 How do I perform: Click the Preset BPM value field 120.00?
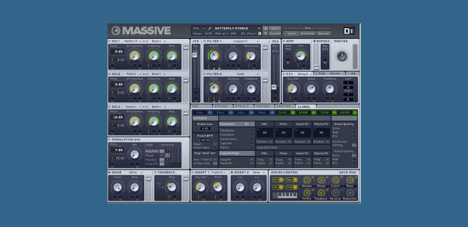tap(205, 140)
